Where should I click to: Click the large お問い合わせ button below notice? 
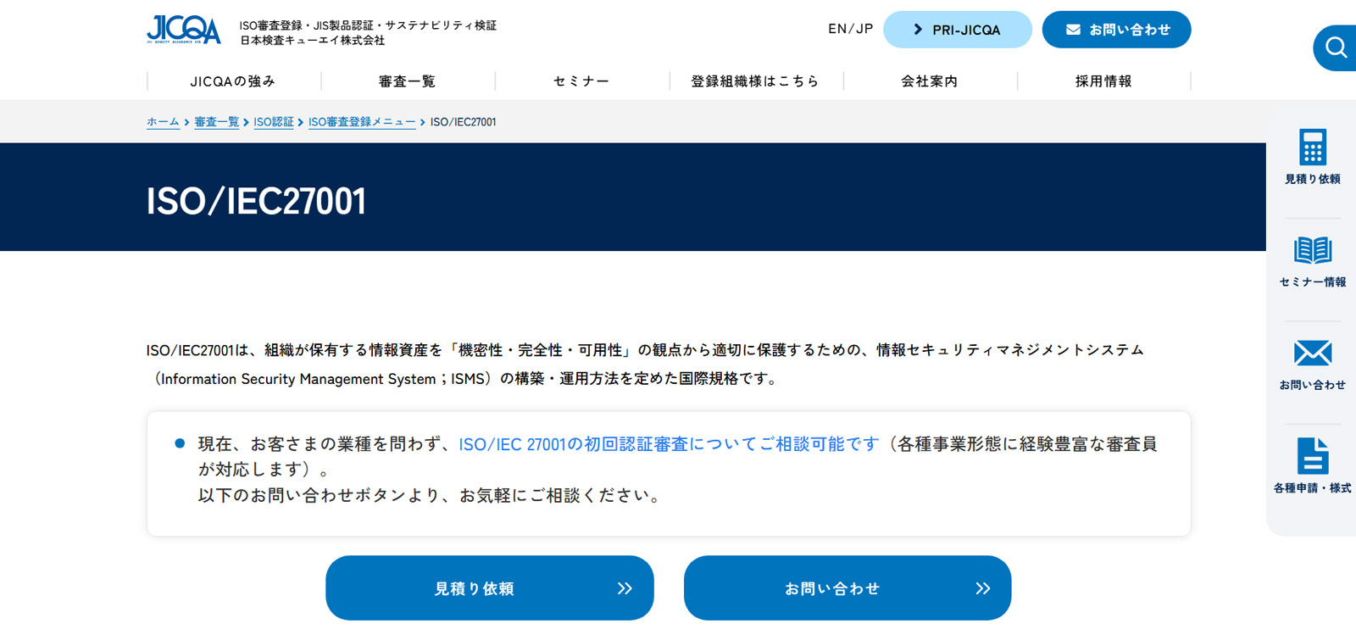point(847,588)
